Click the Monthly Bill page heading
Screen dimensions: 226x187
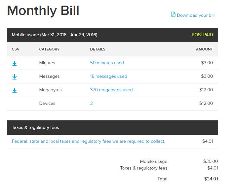(43, 11)
